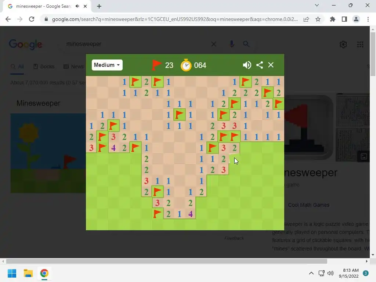Image resolution: width=376 pixels, height=282 pixels.
Task: Close the Minesweeper game overlay
Action: click(271, 65)
